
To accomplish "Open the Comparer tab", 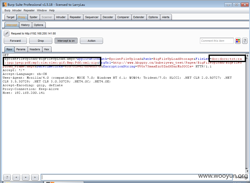I will coord(123,17).
